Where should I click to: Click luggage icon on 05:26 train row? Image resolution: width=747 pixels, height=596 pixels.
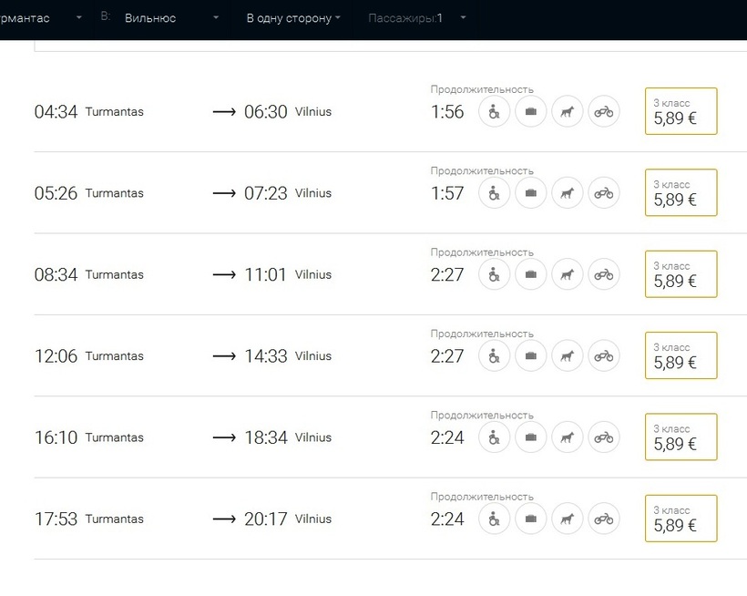click(x=531, y=193)
